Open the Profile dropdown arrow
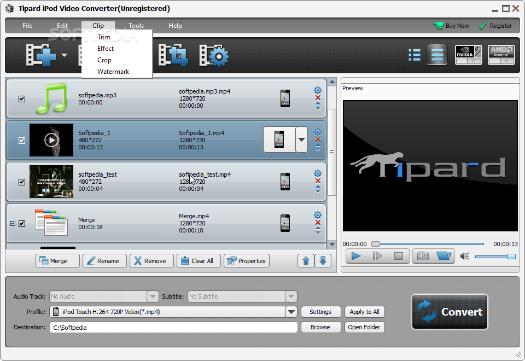The height and width of the screenshot is (361, 525). pos(291,312)
